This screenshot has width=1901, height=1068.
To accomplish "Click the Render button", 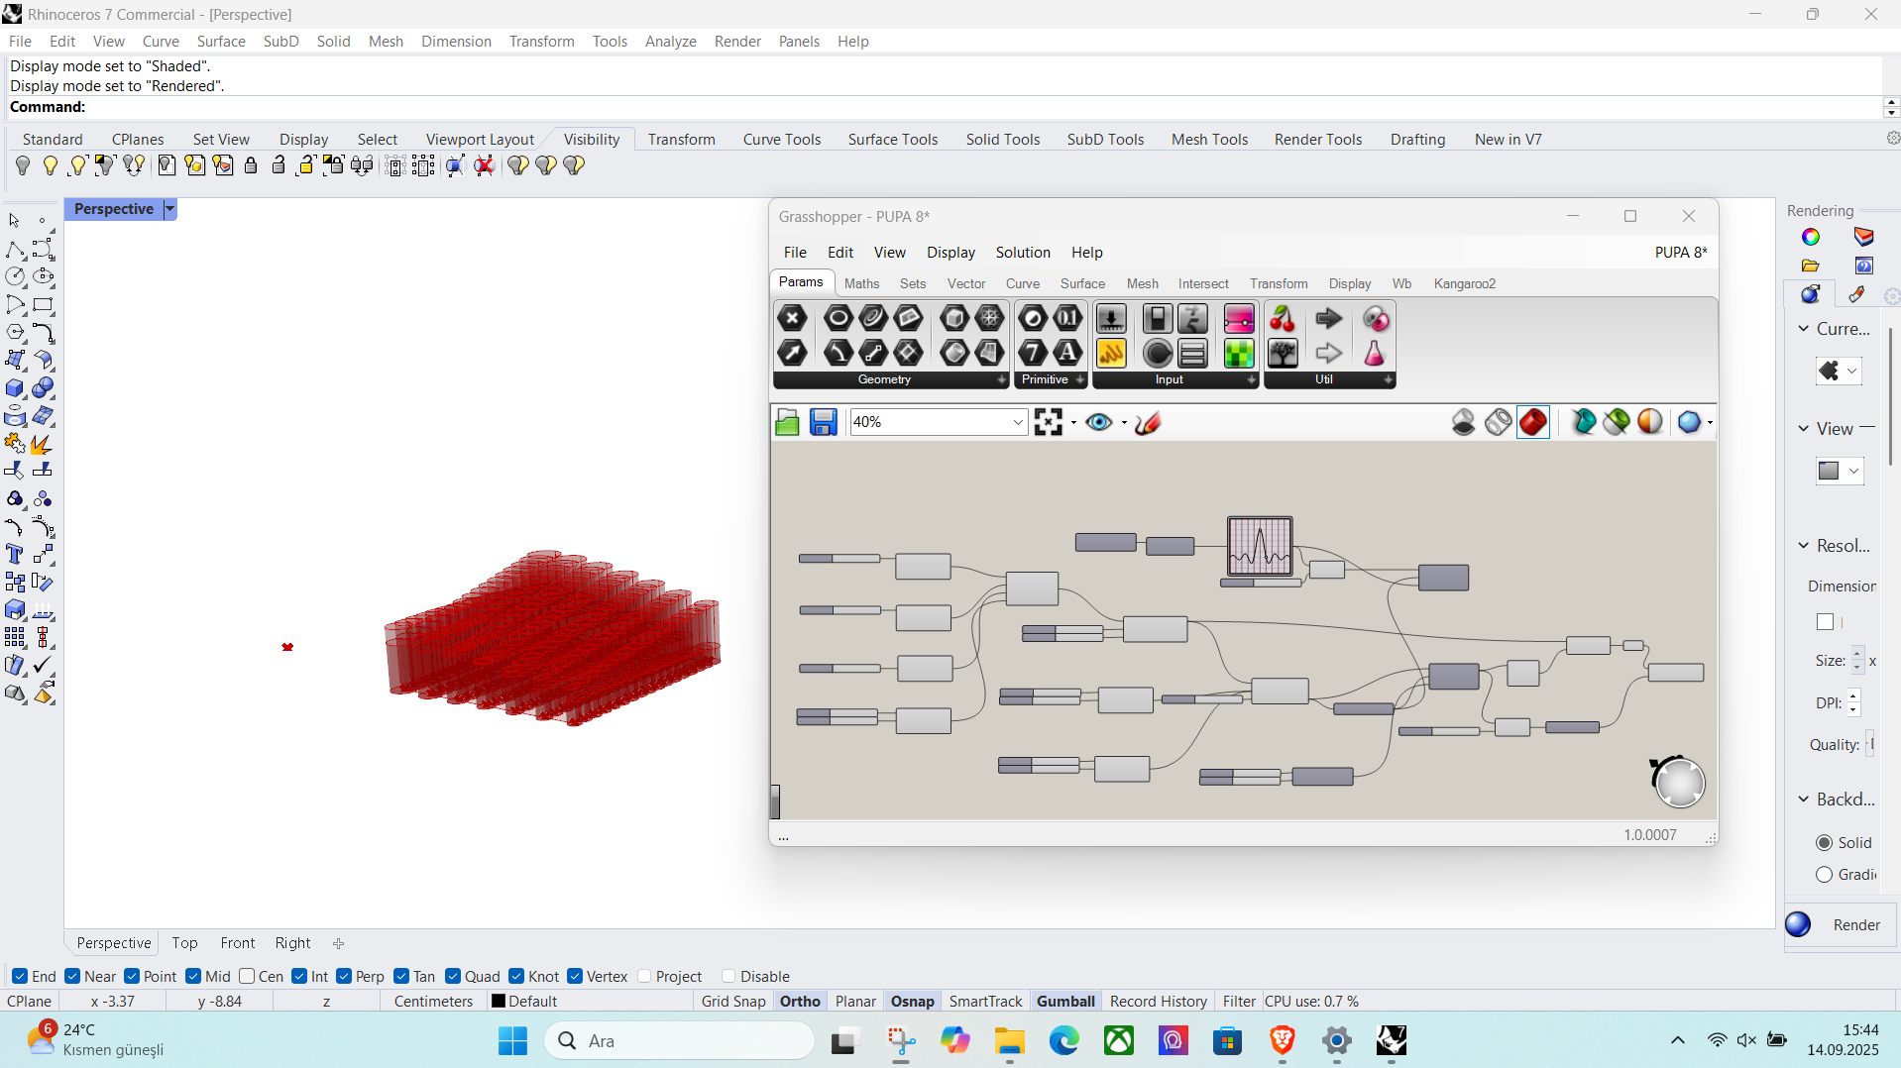I will coord(1855,924).
